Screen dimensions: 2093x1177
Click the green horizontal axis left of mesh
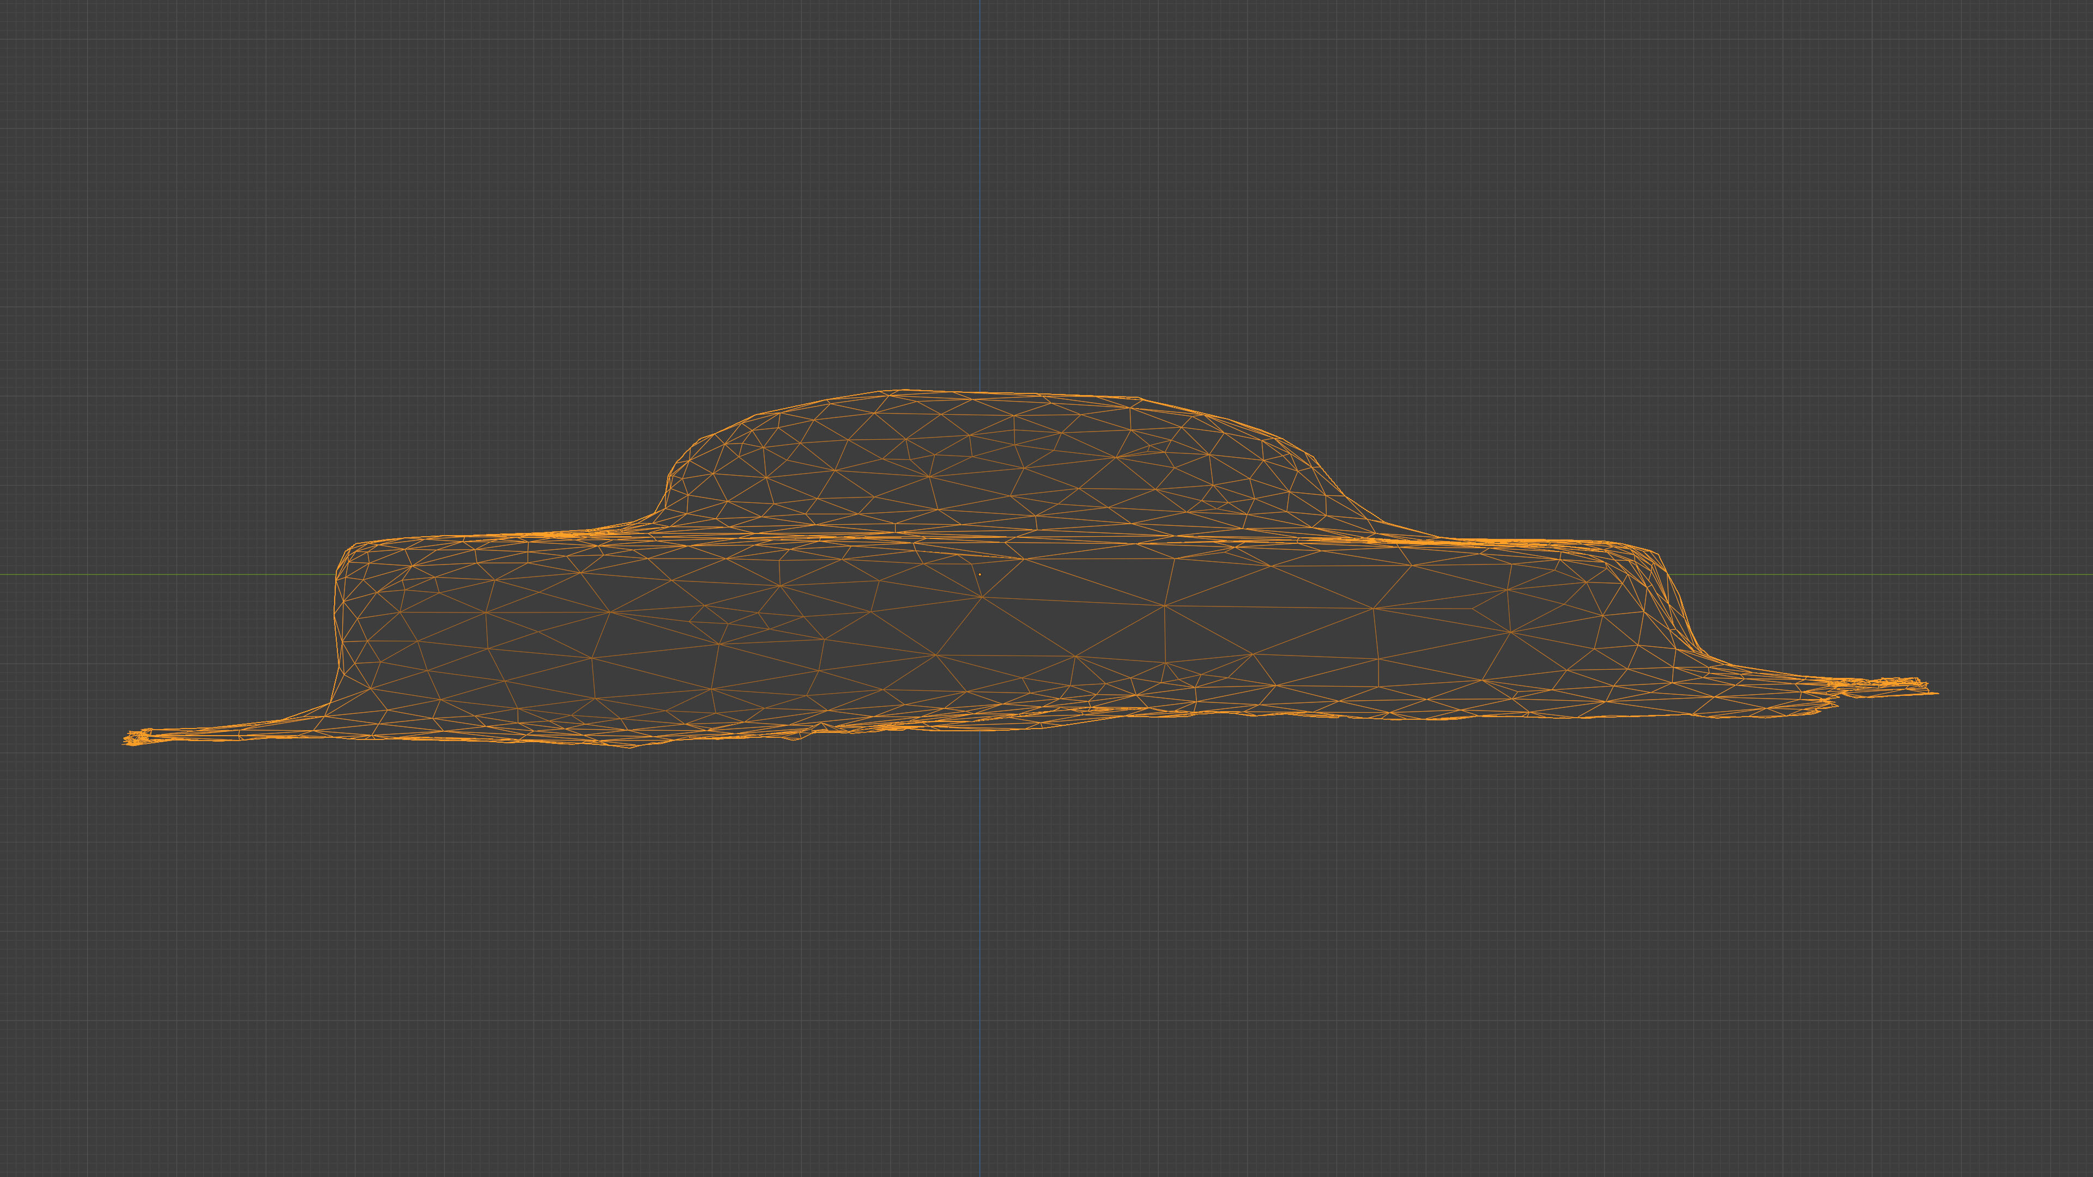pos(162,574)
